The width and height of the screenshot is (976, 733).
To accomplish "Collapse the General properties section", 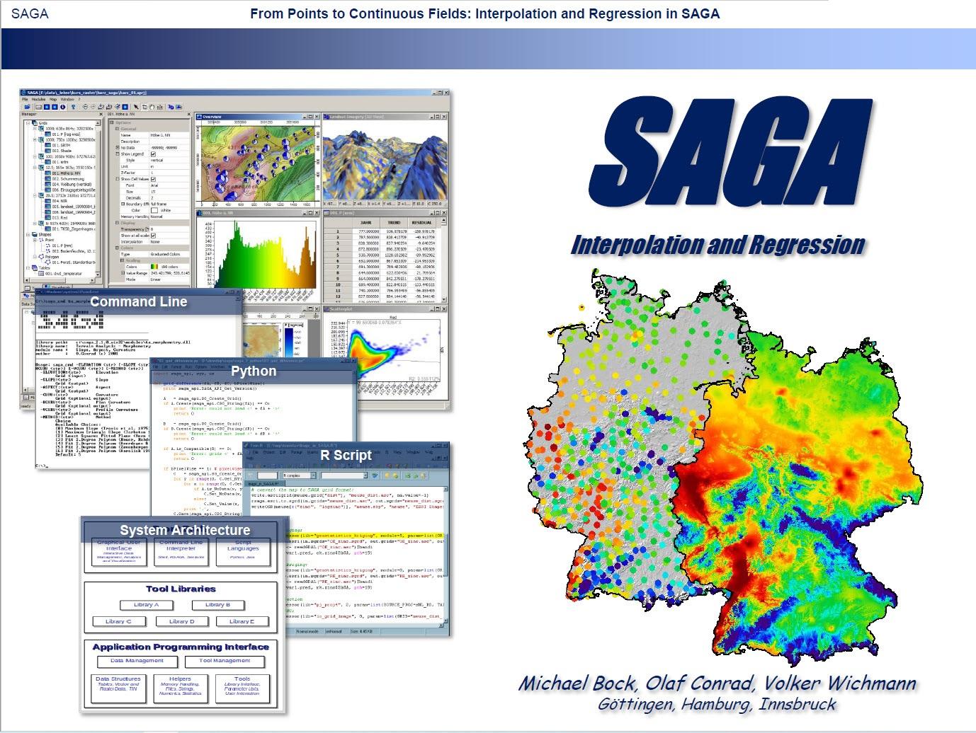I will tap(117, 129).
